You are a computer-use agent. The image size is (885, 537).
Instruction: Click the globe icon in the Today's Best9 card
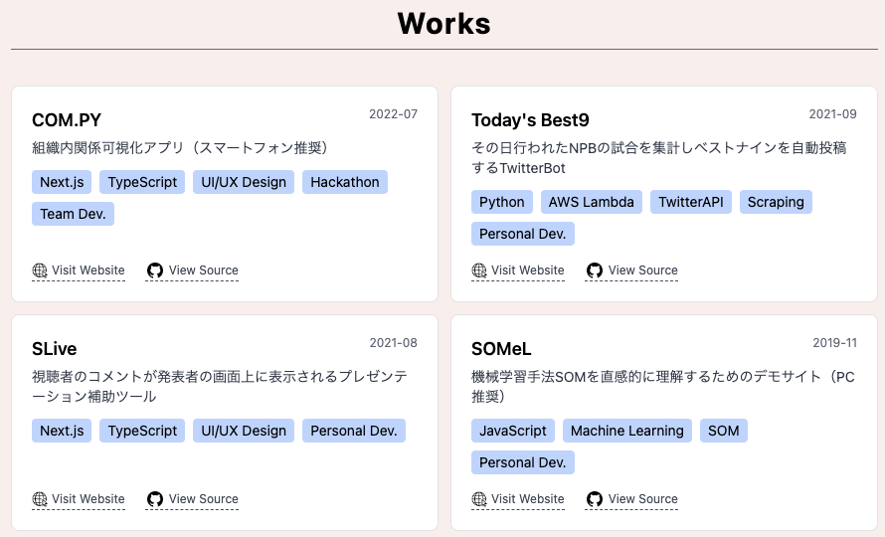tap(479, 270)
